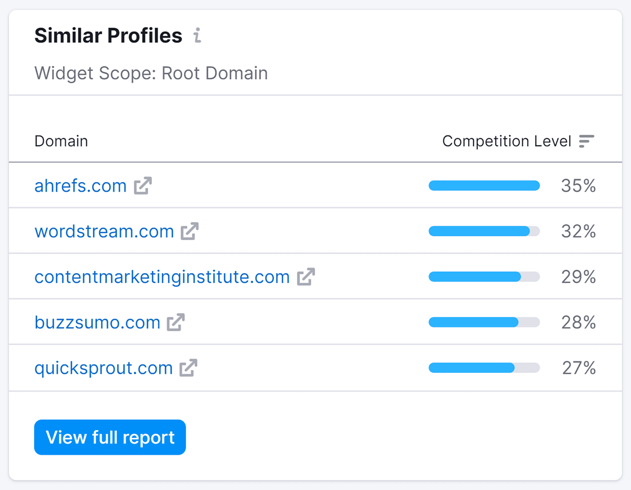This screenshot has height=490, width=631.
Task: Open wordstream.com via its external link icon
Action: [x=189, y=231]
